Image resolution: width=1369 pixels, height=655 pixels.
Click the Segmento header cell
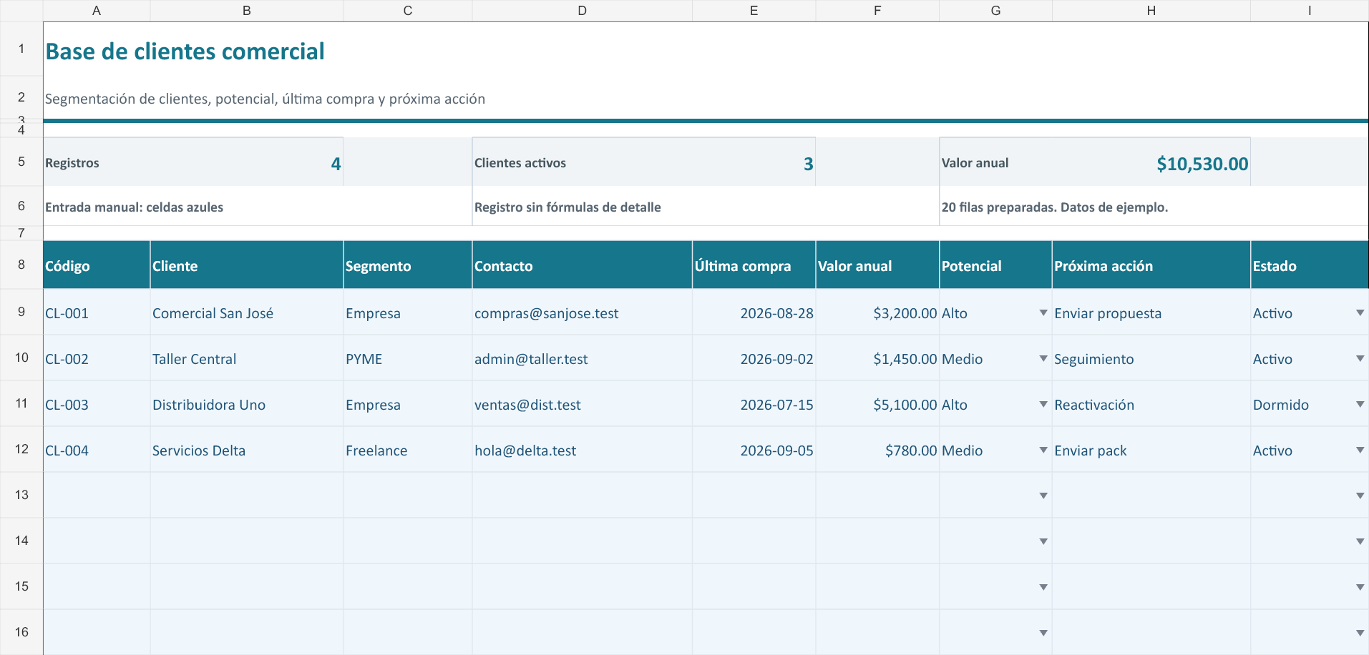tap(408, 265)
